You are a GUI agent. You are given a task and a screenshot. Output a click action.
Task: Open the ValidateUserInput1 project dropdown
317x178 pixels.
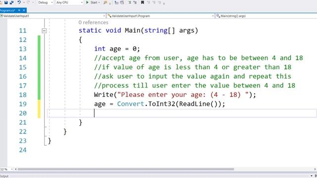coord(53,16)
